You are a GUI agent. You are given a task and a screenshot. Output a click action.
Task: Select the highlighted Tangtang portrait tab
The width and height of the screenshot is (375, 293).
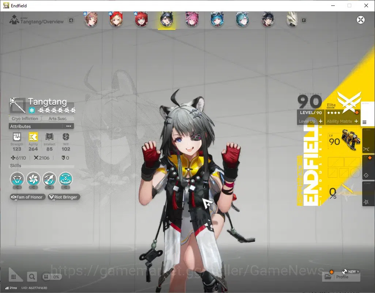tap(167, 19)
